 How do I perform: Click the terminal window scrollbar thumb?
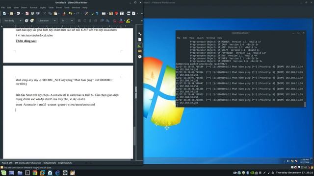305,104
